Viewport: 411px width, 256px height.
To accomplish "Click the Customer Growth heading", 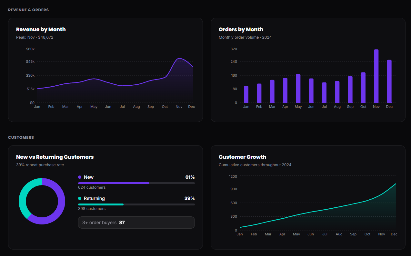I will pyautogui.click(x=243, y=157).
